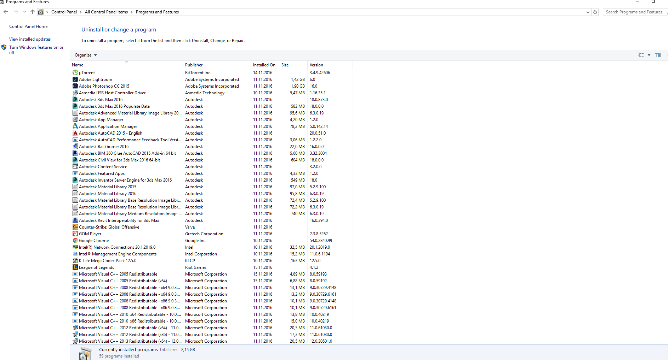Expand the Control Panel breadcrumb chevron
The image size is (668, 360).
81,12
